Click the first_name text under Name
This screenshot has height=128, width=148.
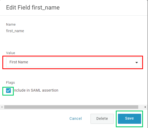click(x=15, y=31)
